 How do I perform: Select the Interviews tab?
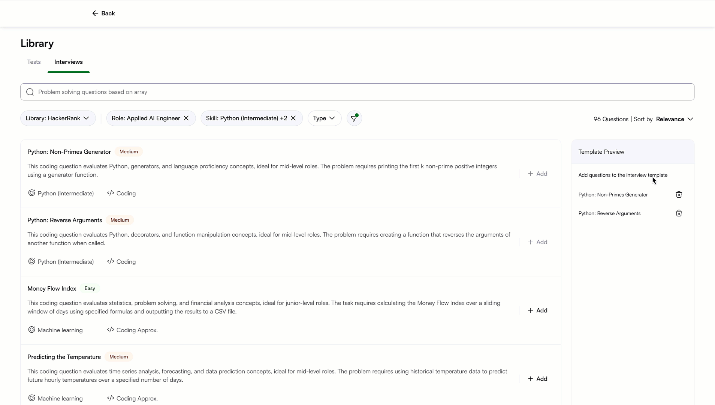[68, 62]
